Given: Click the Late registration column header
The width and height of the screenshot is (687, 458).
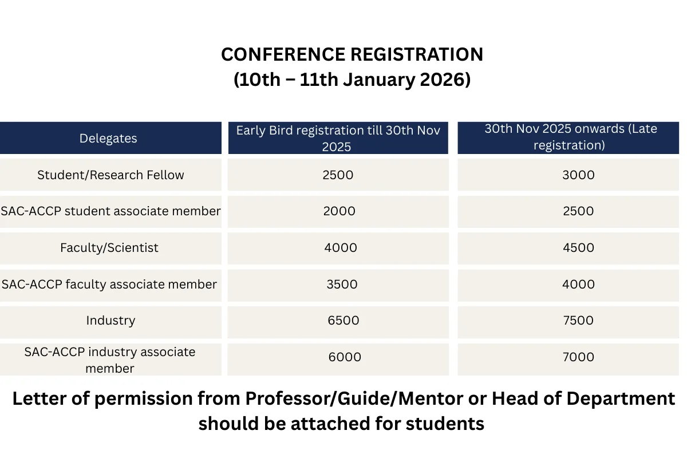Looking at the screenshot, I should tap(569, 137).
